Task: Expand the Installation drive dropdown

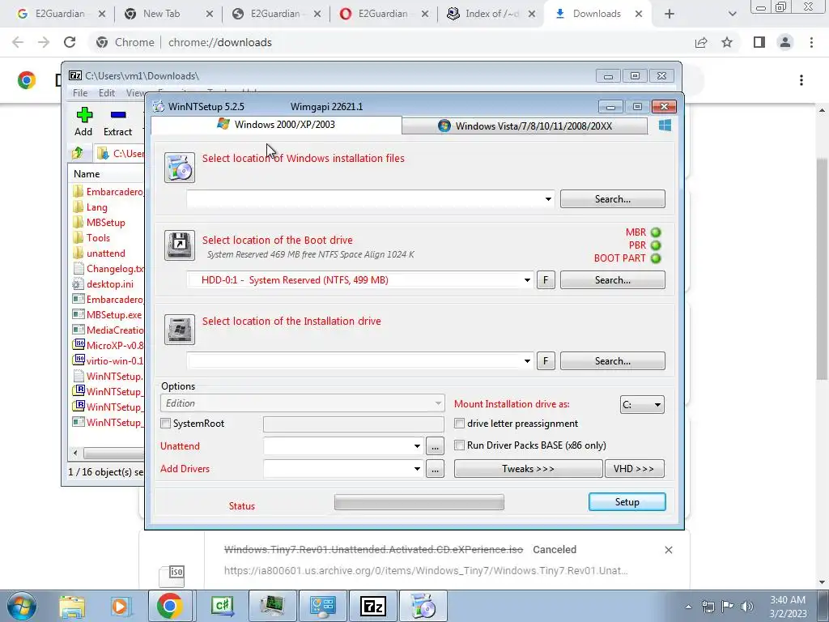Action: point(527,360)
